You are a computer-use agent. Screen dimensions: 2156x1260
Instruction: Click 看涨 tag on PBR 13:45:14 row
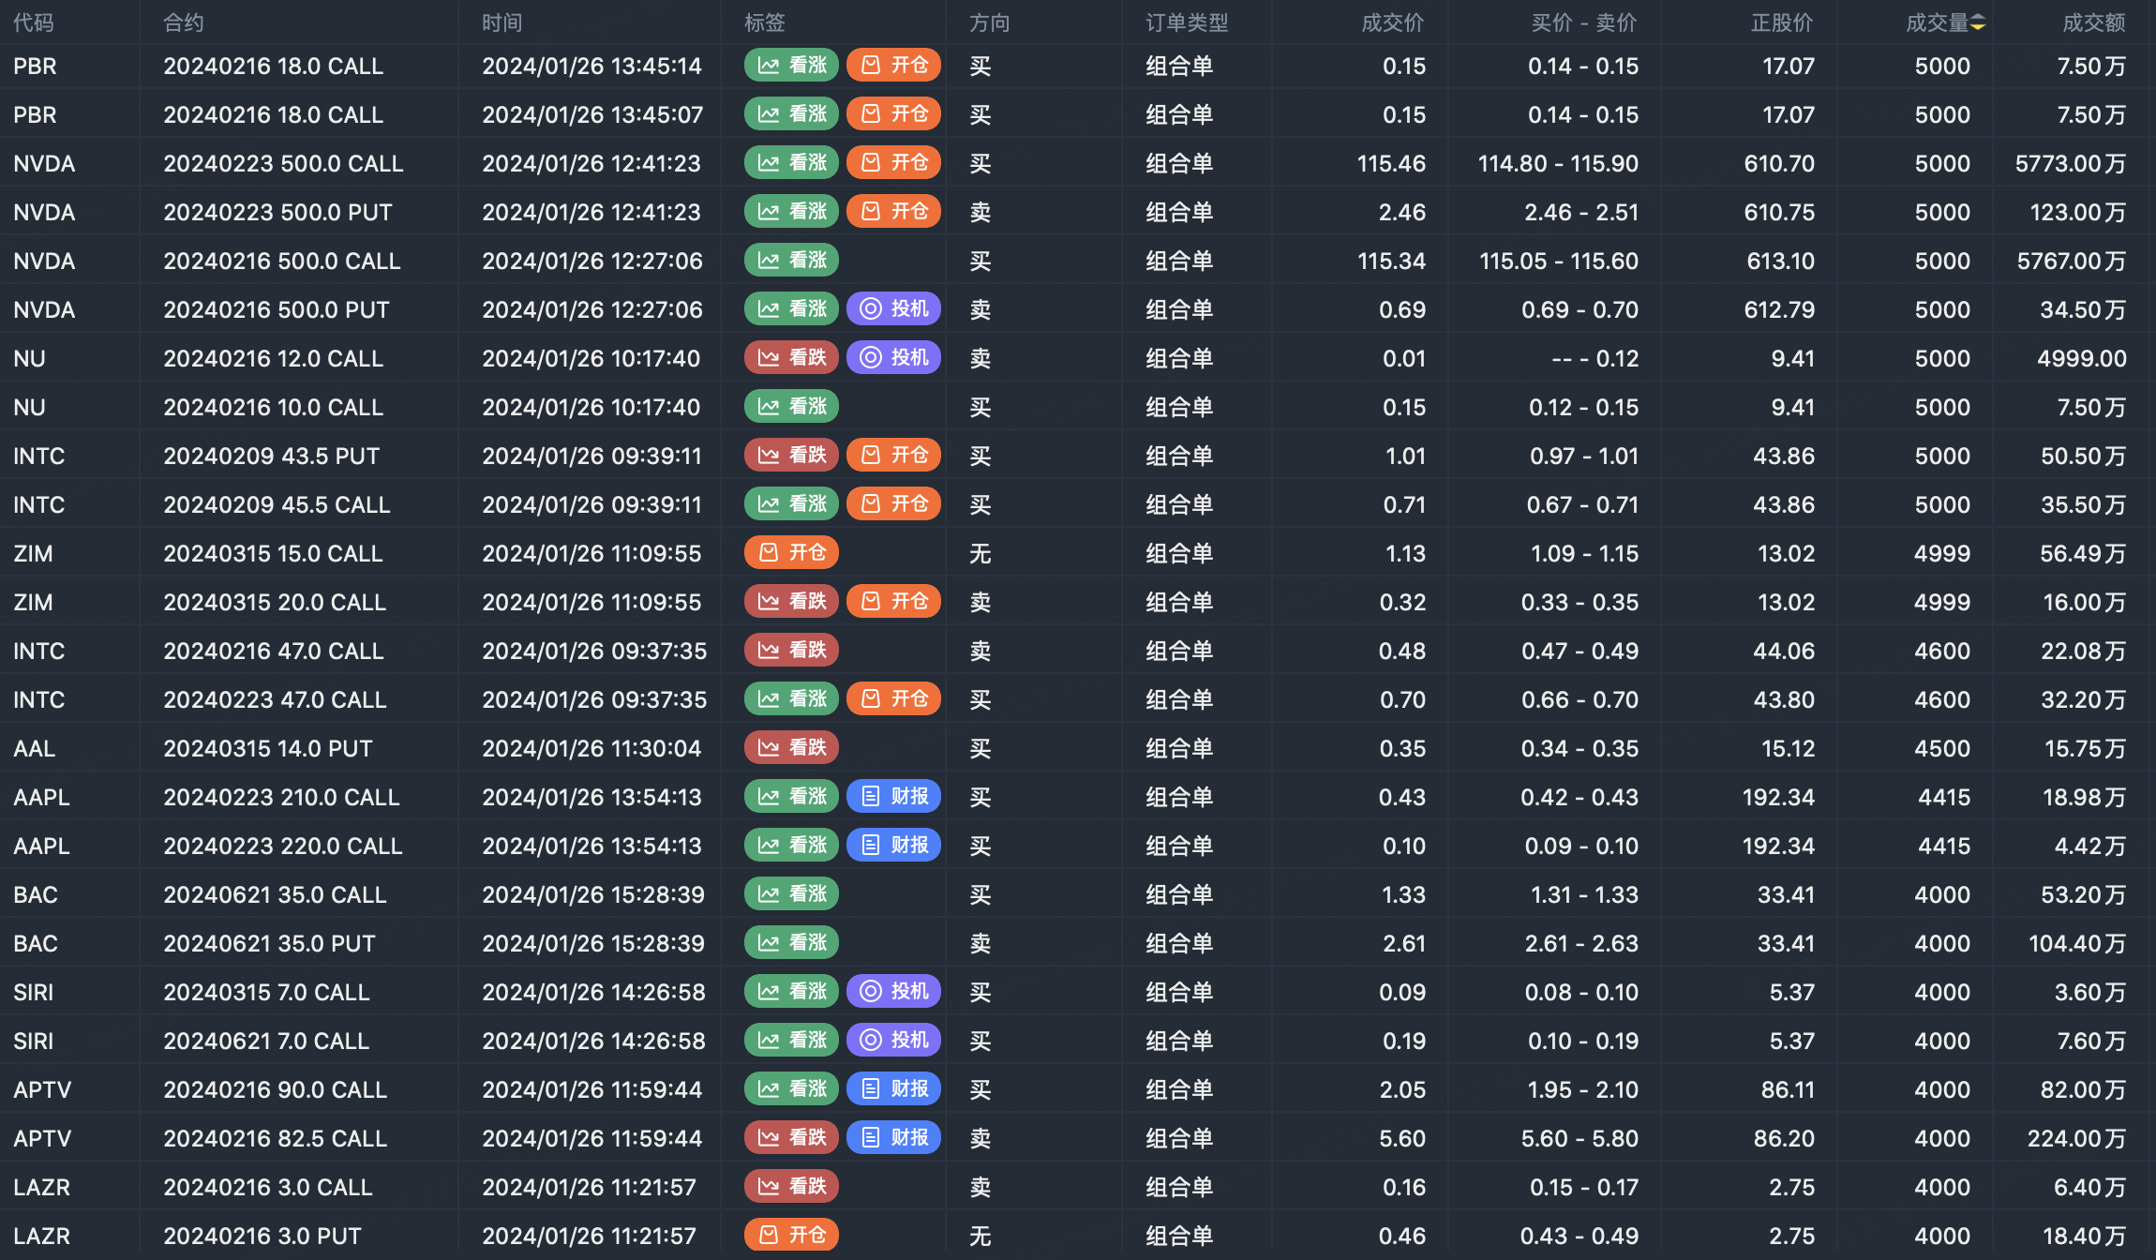pos(791,66)
